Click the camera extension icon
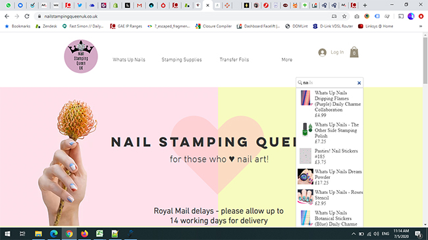 tap(356, 16)
